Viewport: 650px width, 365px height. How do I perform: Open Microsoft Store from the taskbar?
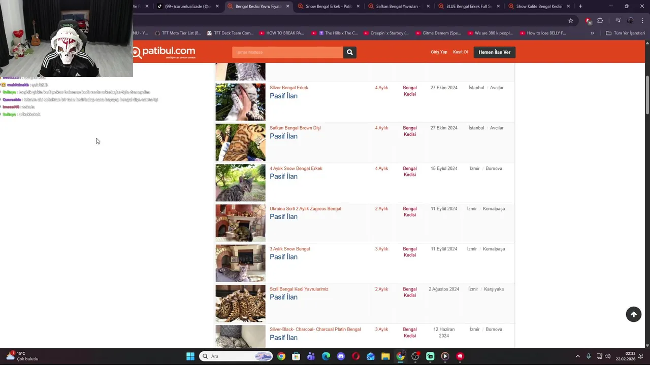296,356
